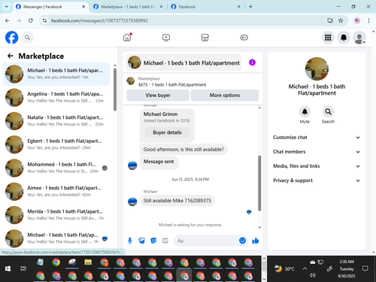This screenshot has width=376, height=282.
Task: Open the notifications bell in header
Action: 344,38
